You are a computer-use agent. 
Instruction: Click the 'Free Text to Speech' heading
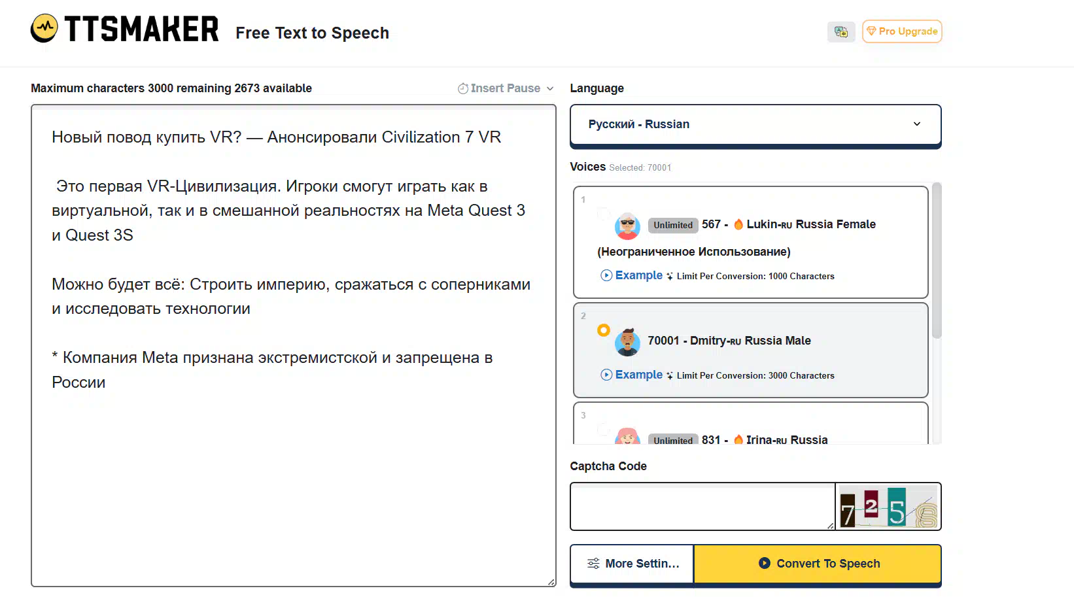(312, 33)
